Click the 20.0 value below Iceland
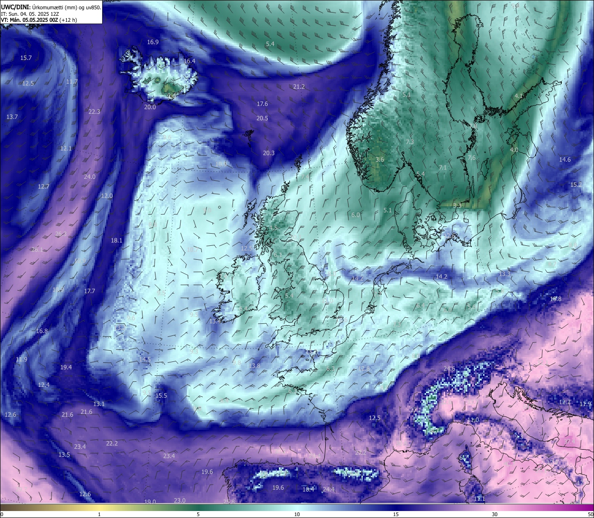The width and height of the screenshot is (594, 518). click(150, 107)
